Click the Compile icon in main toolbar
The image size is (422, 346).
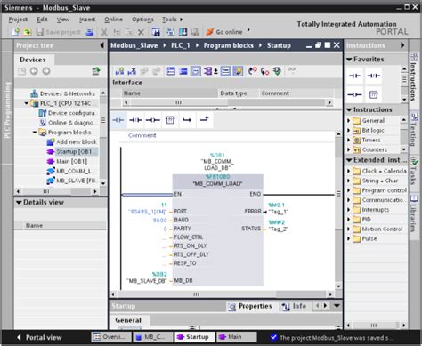click(x=156, y=32)
